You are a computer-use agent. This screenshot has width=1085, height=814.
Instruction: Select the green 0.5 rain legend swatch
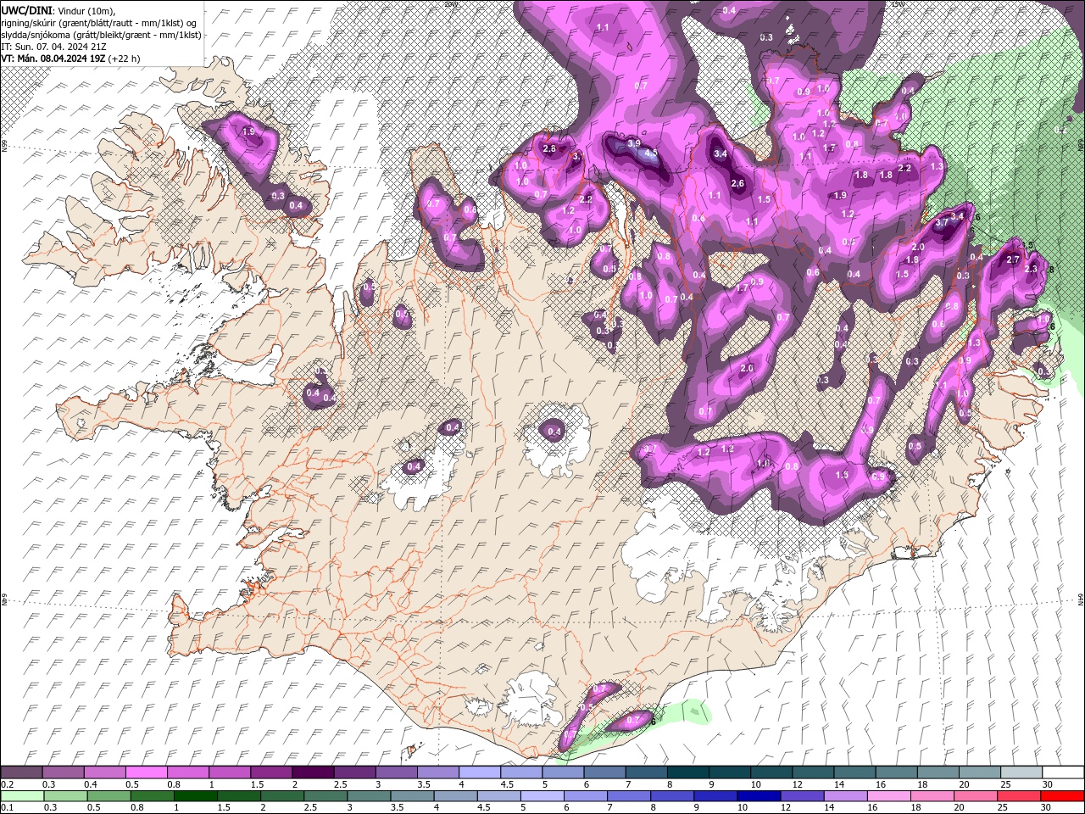pyautogui.click(x=108, y=796)
